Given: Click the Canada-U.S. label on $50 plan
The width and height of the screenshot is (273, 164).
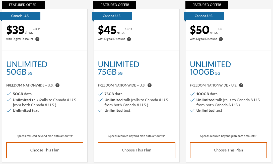Looking at the screenshot, I should 204,16.
